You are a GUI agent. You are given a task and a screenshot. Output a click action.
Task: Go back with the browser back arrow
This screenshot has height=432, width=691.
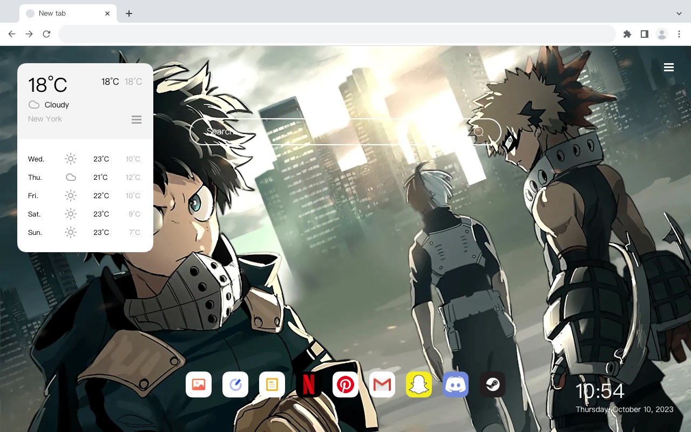pyautogui.click(x=12, y=34)
